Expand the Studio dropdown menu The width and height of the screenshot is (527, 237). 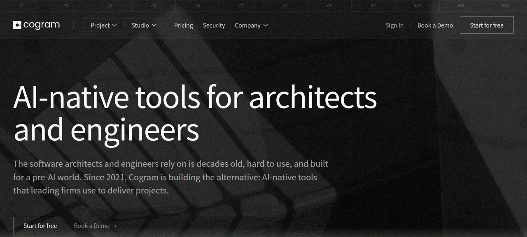click(144, 25)
